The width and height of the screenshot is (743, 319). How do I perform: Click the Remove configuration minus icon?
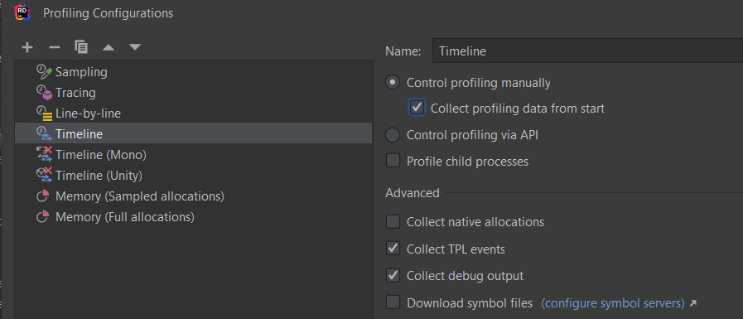click(x=55, y=47)
